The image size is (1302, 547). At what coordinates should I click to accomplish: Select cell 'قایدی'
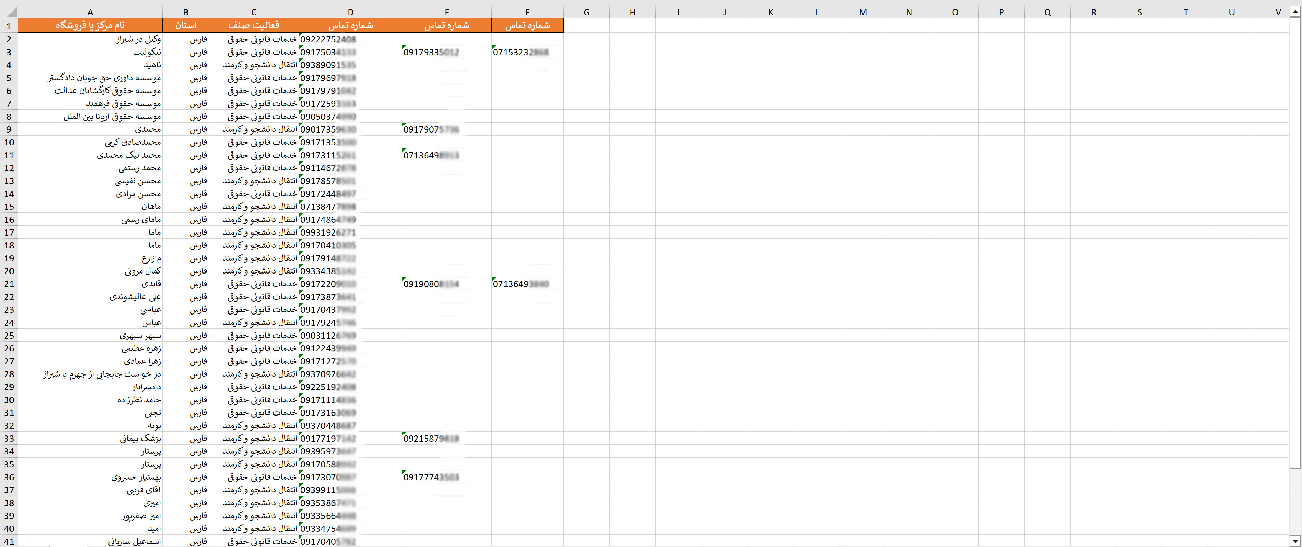point(90,284)
